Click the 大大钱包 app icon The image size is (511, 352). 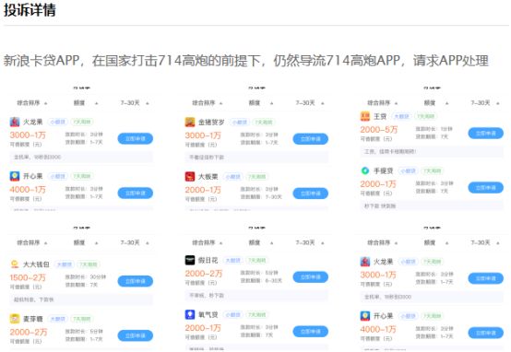[15, 264]
